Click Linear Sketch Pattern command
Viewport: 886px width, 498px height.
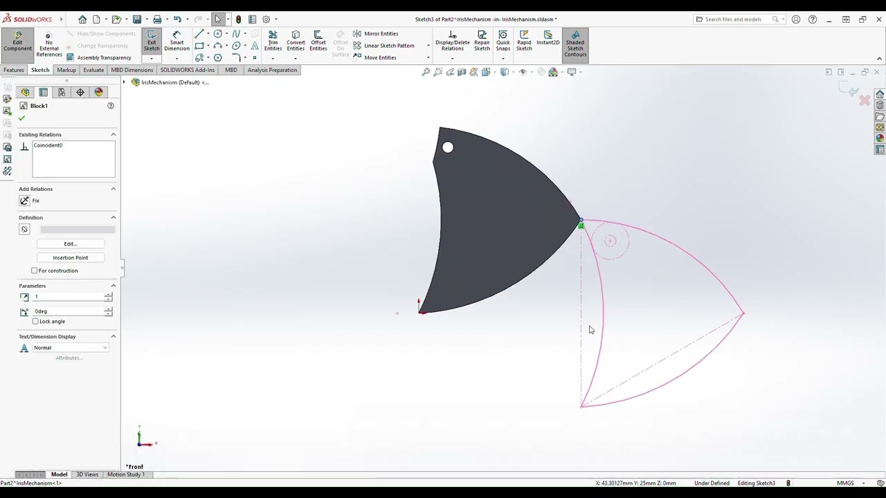(384, 46)
